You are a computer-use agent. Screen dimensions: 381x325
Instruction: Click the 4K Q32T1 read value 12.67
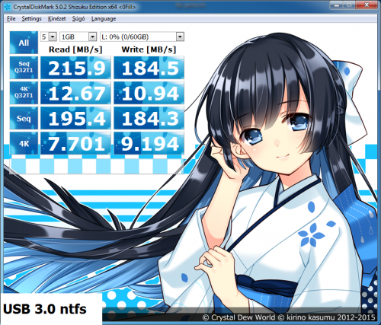click(x=75, y=93)
